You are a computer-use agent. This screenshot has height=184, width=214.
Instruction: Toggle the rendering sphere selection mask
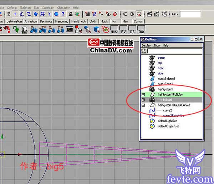click(x=56, y=14)
